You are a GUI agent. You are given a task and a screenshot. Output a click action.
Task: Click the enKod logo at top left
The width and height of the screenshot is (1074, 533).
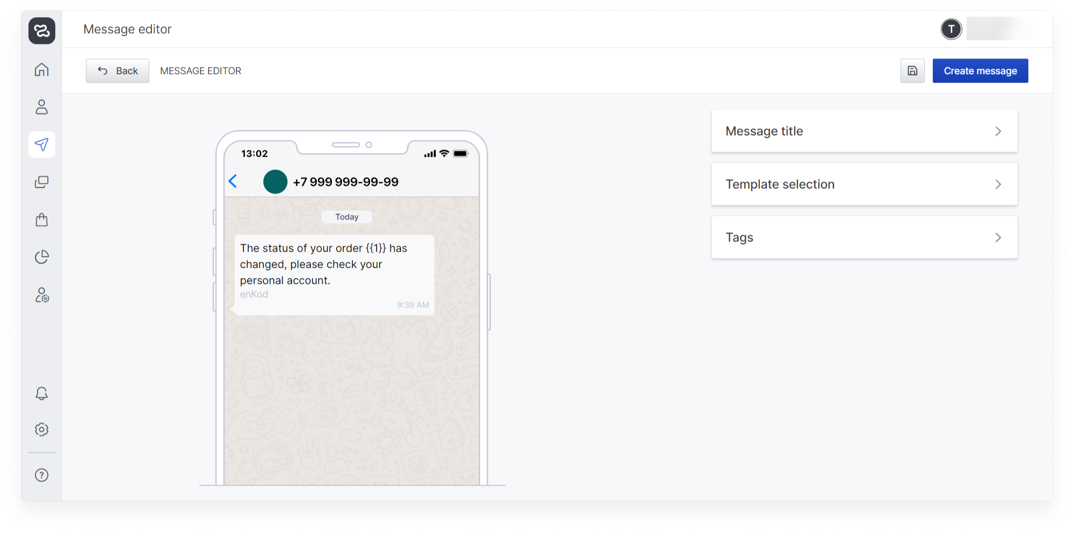pyautogui.click(x=42, y=31)
